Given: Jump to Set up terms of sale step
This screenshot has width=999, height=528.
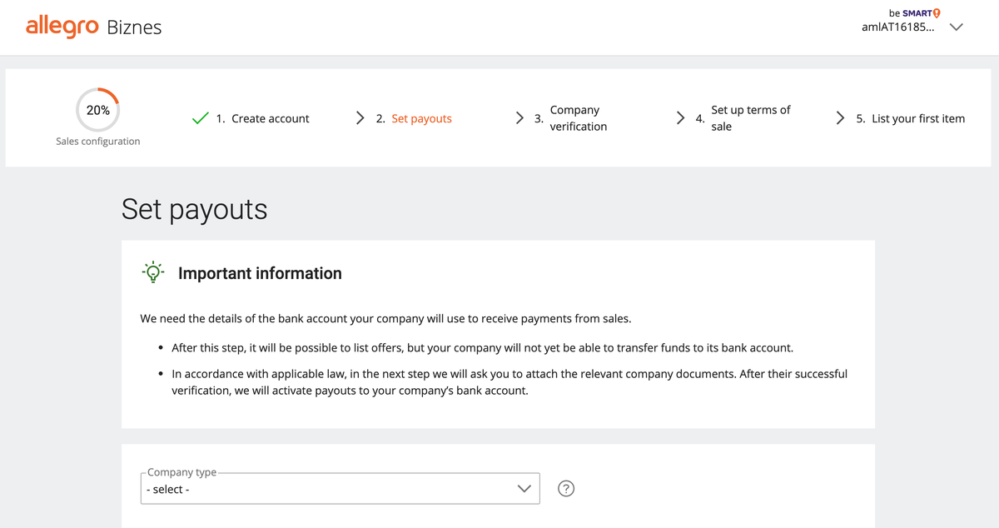Looking at the screenshot, I should pos(750,118).
